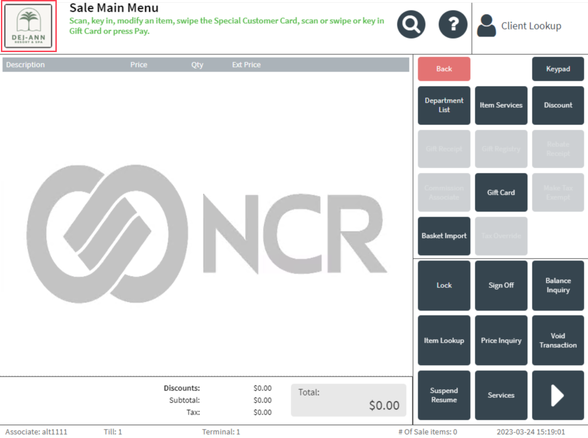Open Item Lookup

[444, 341]
